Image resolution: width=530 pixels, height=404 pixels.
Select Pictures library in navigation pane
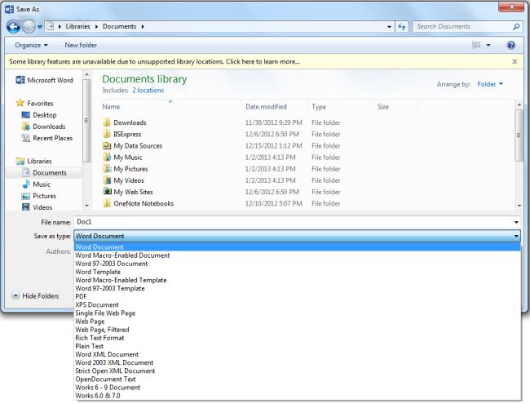[39, 196]
